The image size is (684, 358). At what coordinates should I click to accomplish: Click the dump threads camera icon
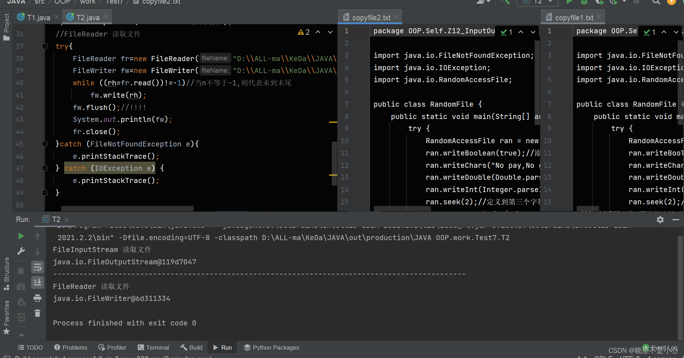[21, 287]
